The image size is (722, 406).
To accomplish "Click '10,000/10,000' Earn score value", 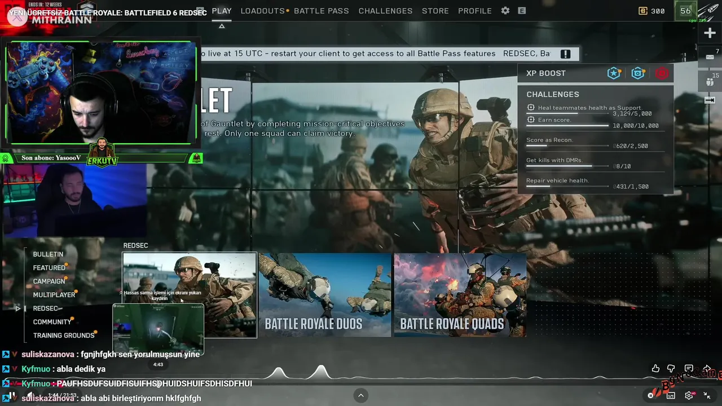I will (636, 126).
